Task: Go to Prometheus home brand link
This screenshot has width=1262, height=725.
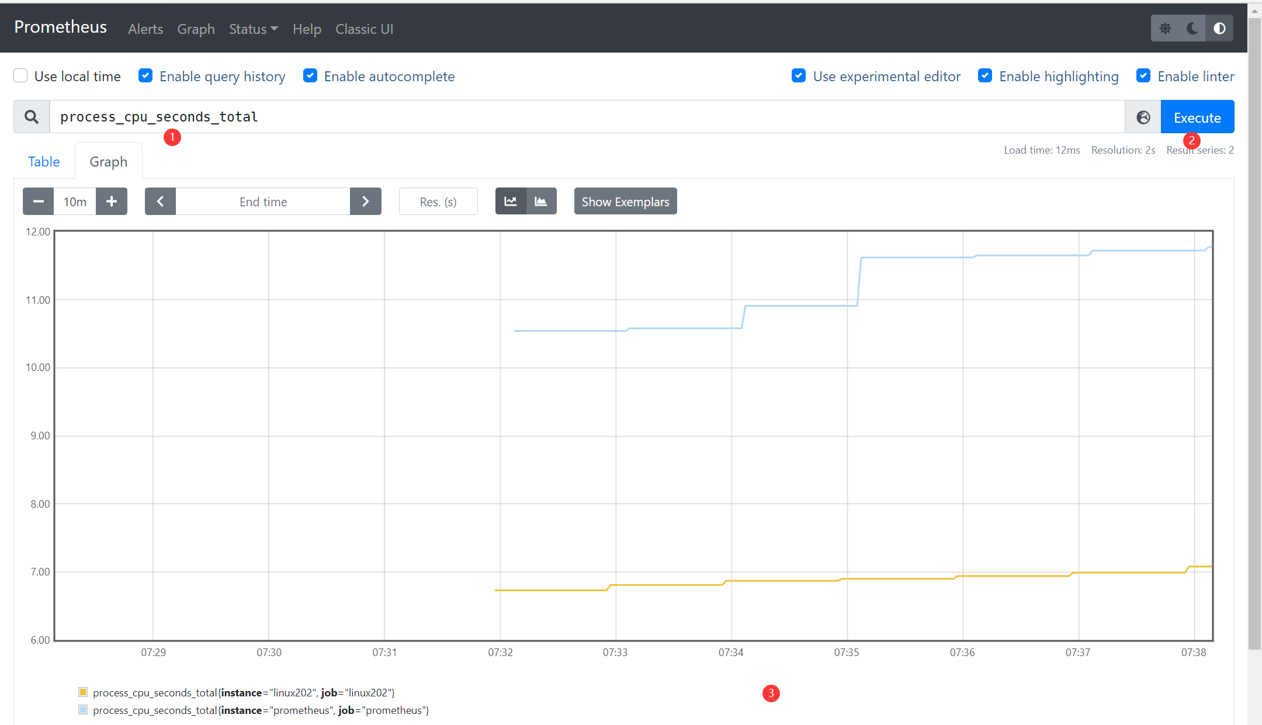Action: [x=60, y=27]
